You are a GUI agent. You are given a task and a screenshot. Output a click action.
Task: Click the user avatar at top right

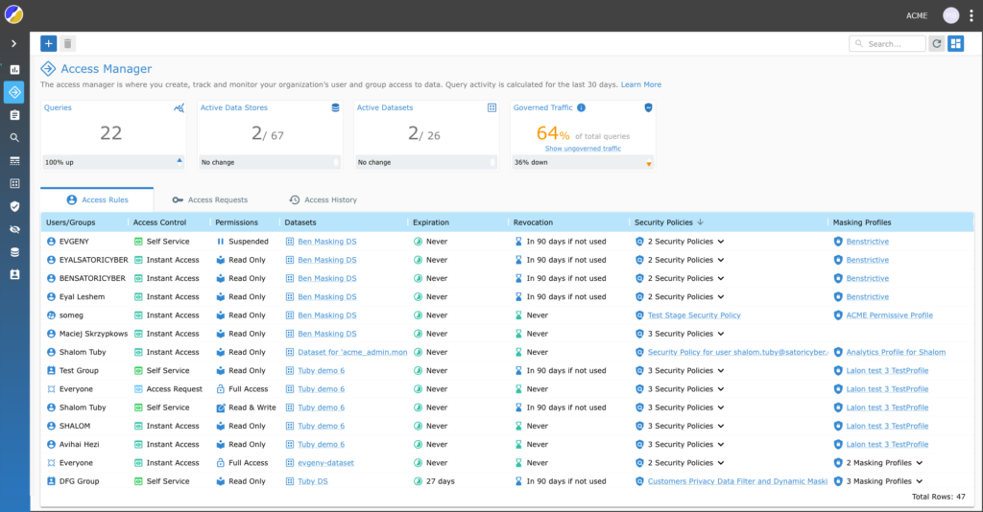click(x=951, y=15)
